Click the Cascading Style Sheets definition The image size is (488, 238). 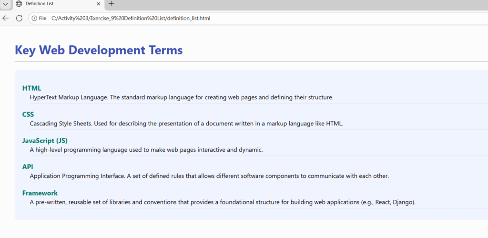[x=186, y=124]
